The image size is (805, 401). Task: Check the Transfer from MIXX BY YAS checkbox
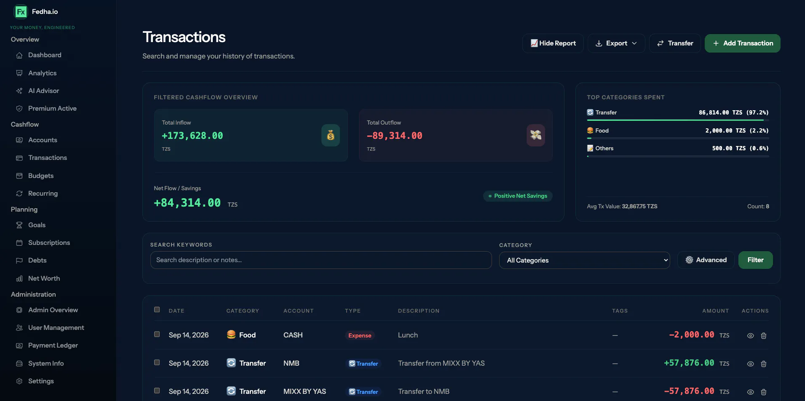pos(157,363)
